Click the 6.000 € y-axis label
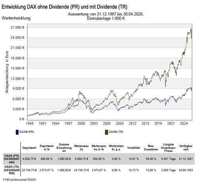The width and height of the screenshot is (198, 183). (18, 99)
